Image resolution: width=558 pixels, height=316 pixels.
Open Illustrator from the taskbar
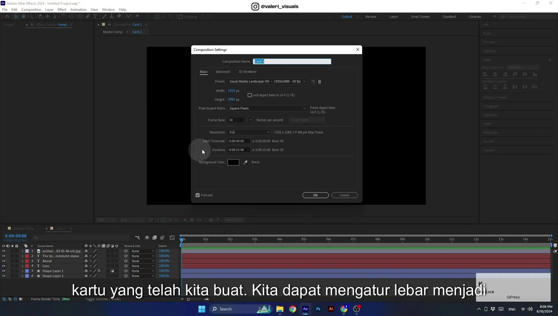pos(331,309)
